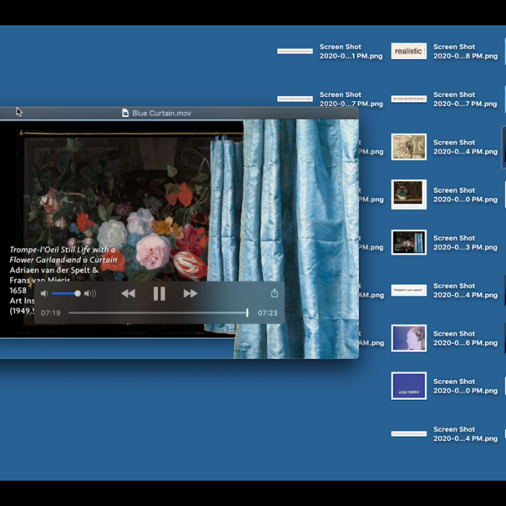Open the share menu in QuickTime controls
Screen dimensions: 506x506
[274, 293]
